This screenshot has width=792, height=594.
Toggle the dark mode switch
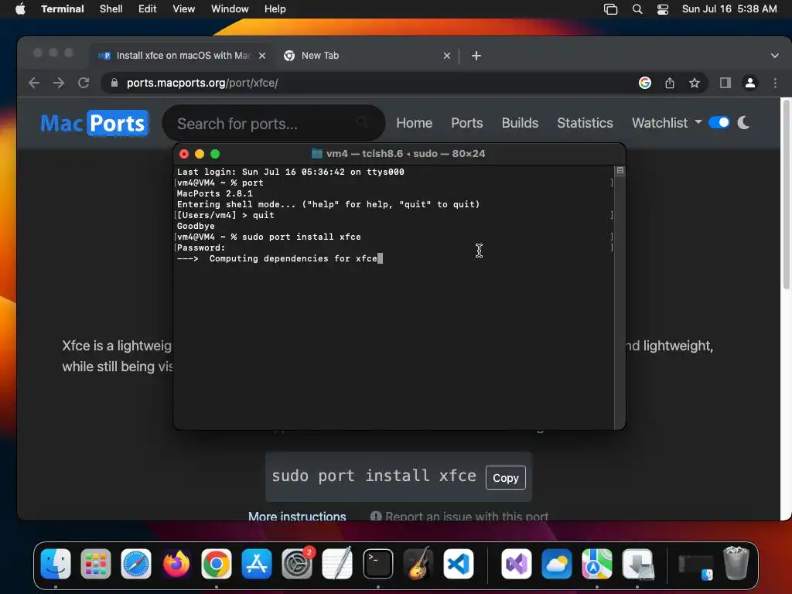tap(719, 122)
